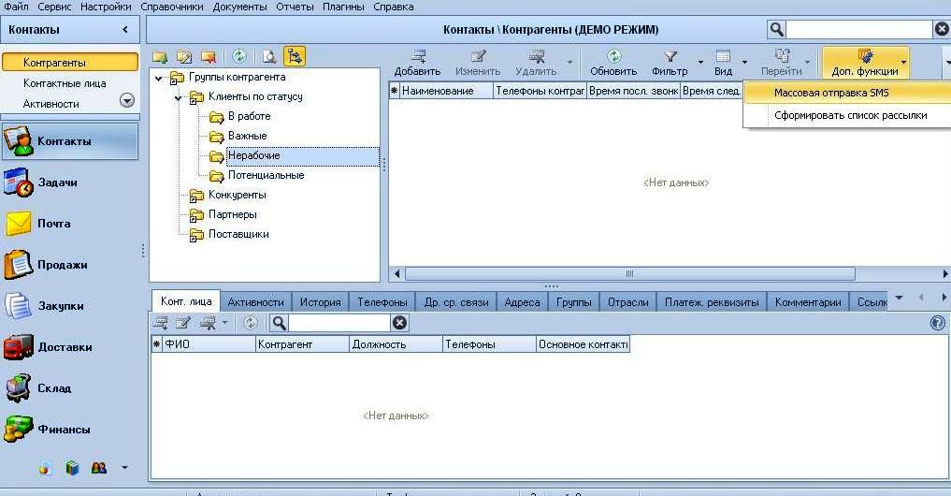Viewport: 951px width, 496px height.
Task: Open the Финансы module
Action: pos(70,430)
